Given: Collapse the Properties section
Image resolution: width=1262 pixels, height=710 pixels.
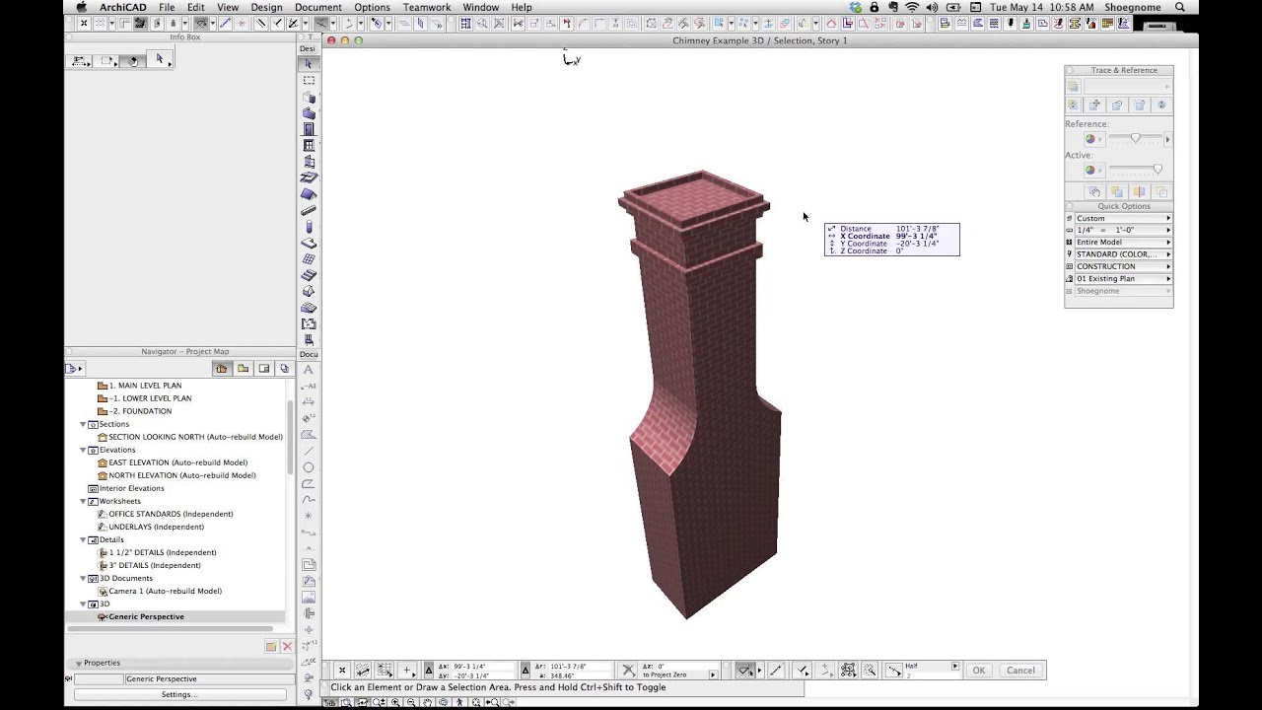Looking at the screenshot, I should pyautogui.click(x=79, y=664).
